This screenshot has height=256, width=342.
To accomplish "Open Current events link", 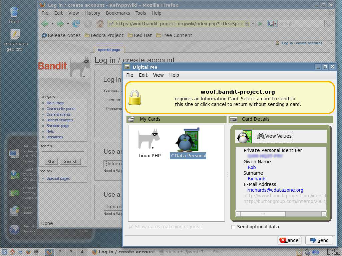I will [58, 114].
